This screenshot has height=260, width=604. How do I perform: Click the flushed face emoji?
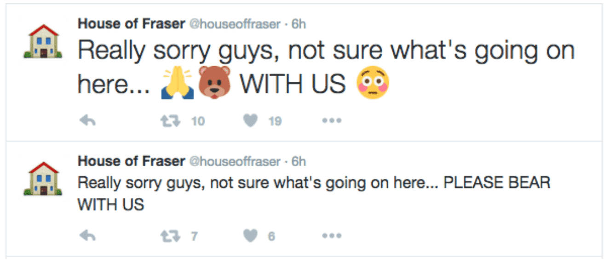tap(373, 84)
